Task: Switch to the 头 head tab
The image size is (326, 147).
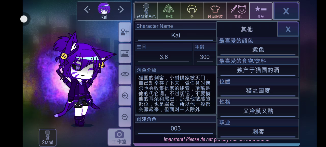Action: (x=192, y=11)
